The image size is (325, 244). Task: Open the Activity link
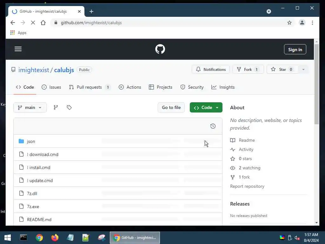[x=246, y=149]
